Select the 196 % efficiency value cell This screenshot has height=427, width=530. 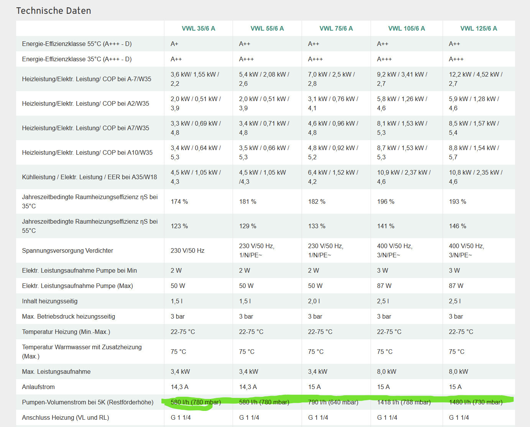[386, 201]
